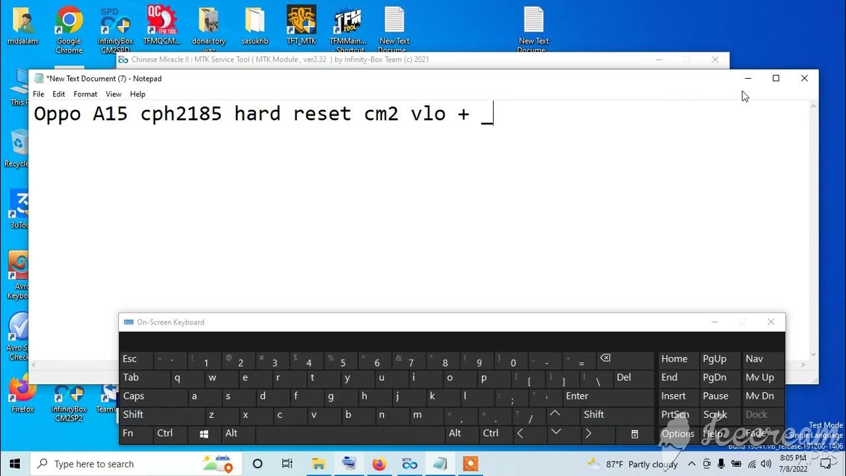The height and width of the screenshot is (476, 846).
Task: Toggle Fn key on On-Screen Keyboard
Action: tap(135, 434)
